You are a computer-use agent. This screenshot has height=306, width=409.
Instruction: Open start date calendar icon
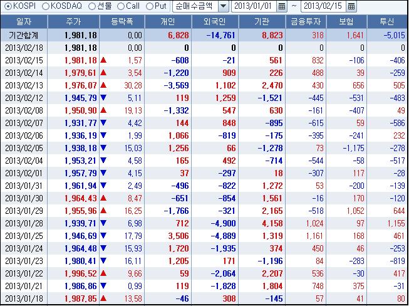(x=281, y=6)
